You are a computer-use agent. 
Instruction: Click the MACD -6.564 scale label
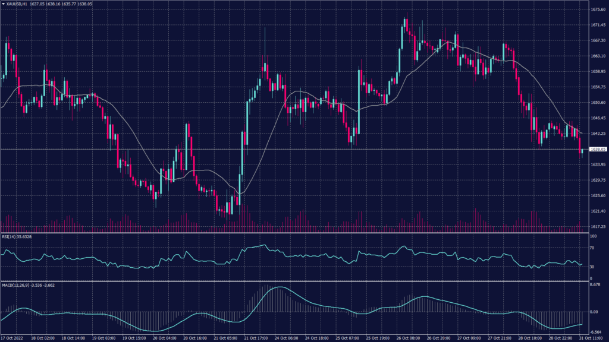(x=595, y=332)
